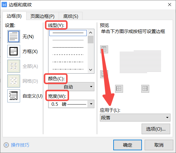Click the 取消 cancel button
This screenshot has width=176, height=153.
[159, 145]
